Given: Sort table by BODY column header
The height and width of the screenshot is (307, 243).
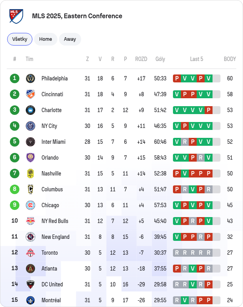Looking at the screenshot, I should tap(230, 59).
